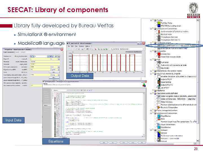
Task: Select the Fuel tanks component icon
Action: coord(159,62)
